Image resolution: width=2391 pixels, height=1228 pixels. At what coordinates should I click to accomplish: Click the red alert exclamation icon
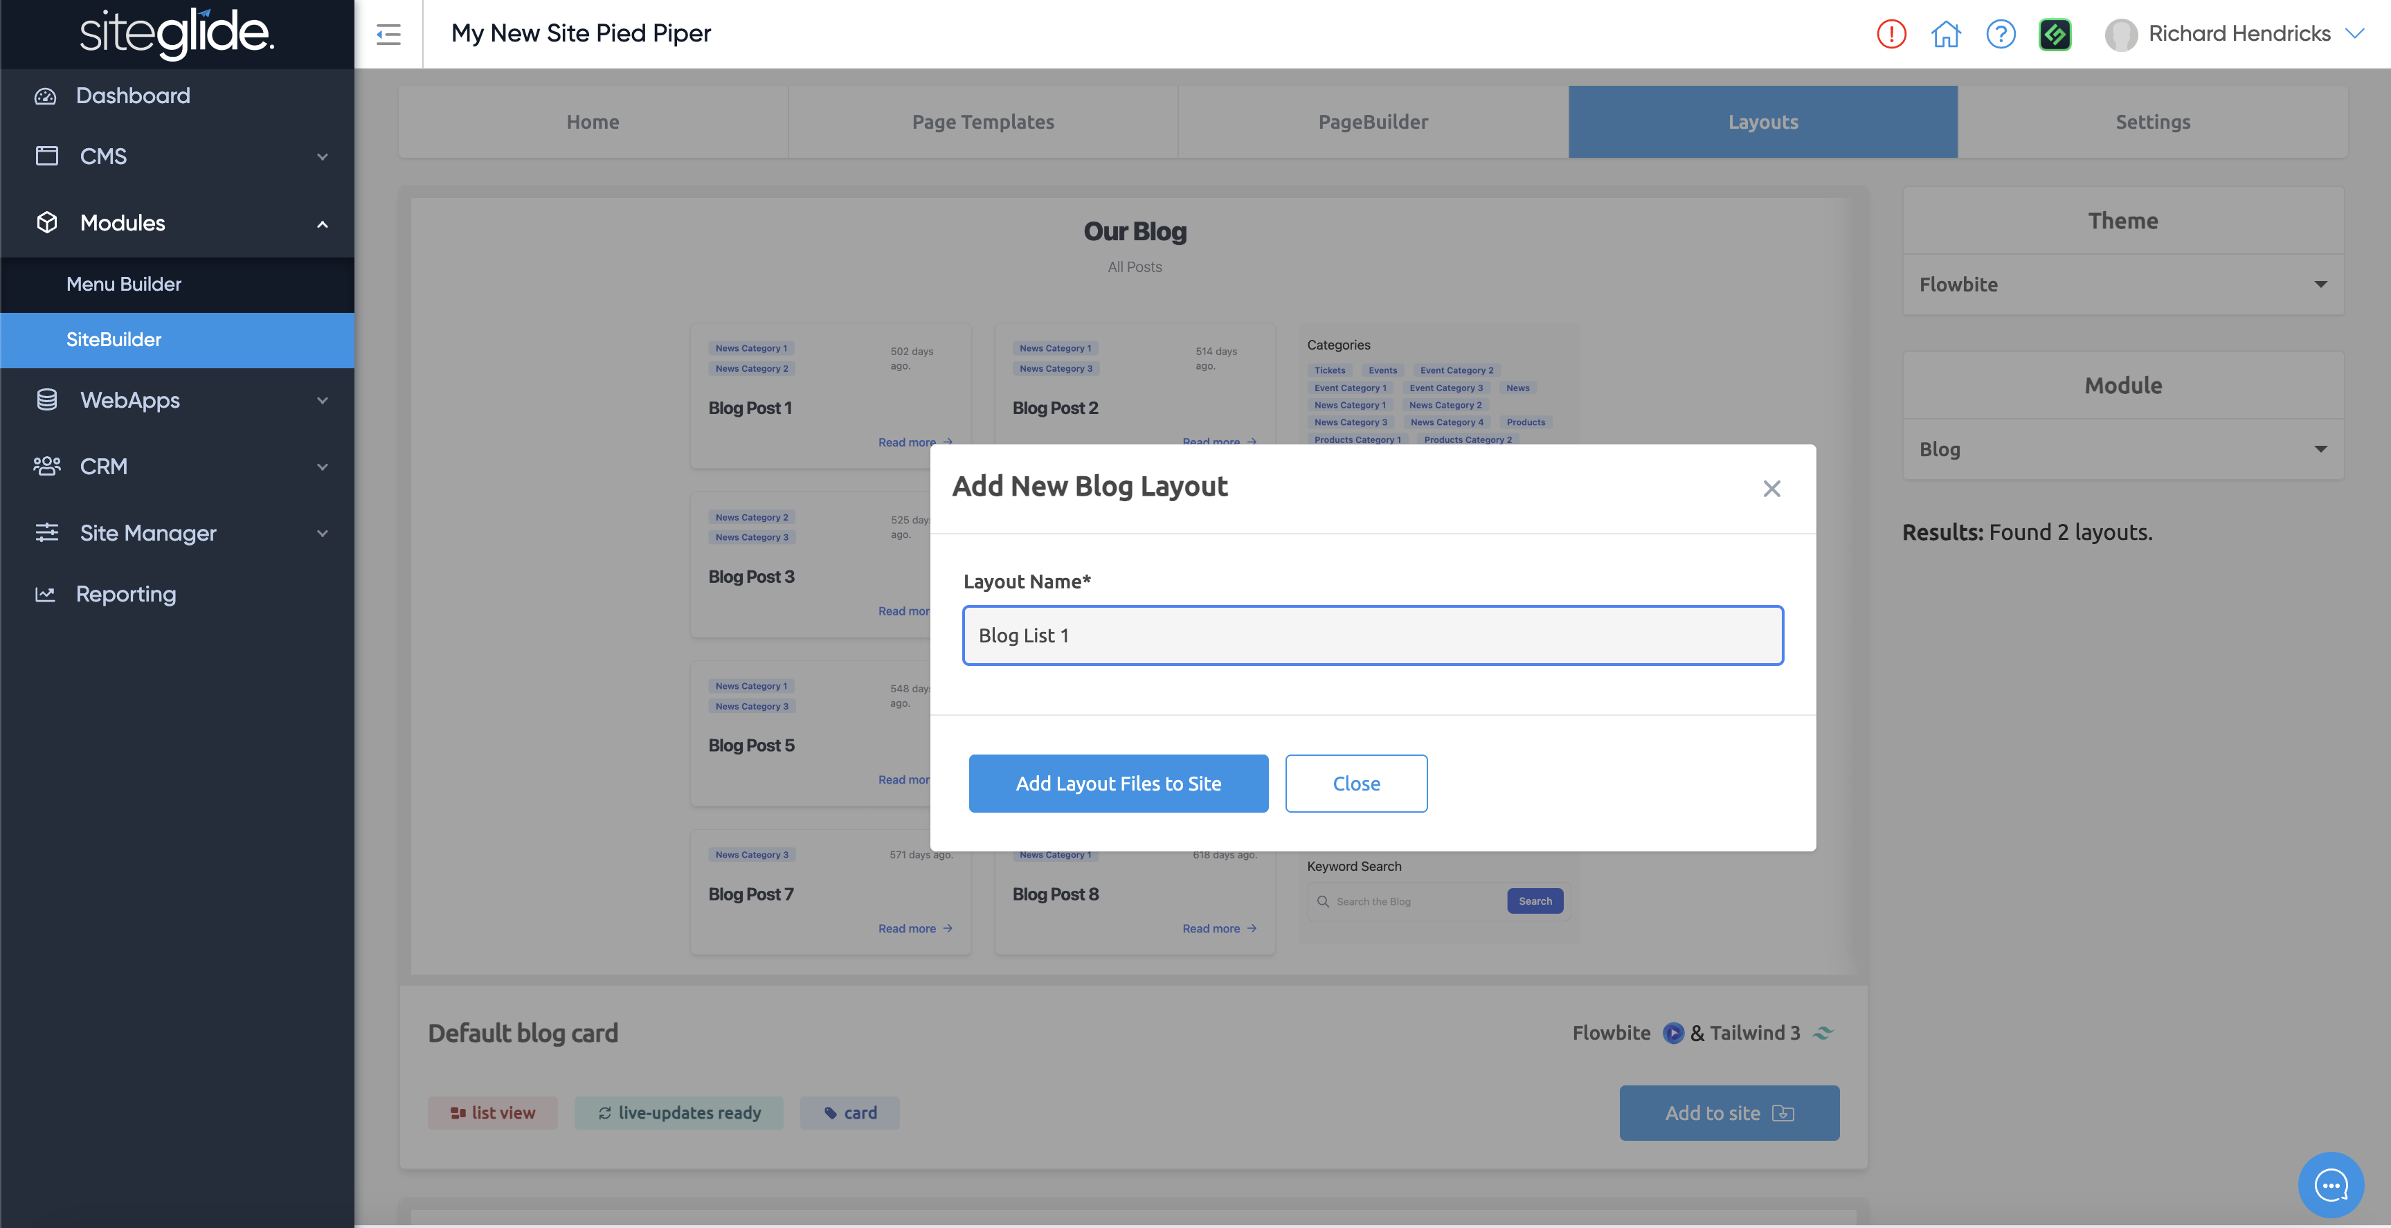1891,35
